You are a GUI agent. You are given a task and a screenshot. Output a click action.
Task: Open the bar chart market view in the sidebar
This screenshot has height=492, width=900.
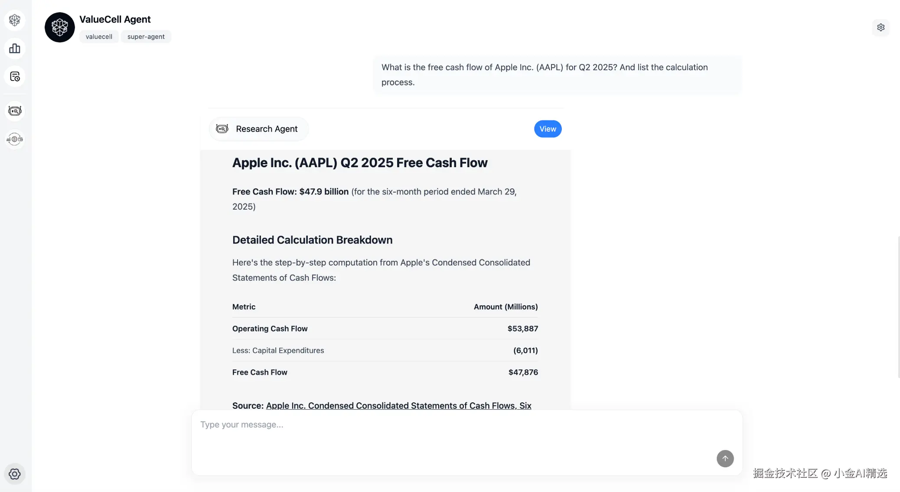tap(15, 49)
